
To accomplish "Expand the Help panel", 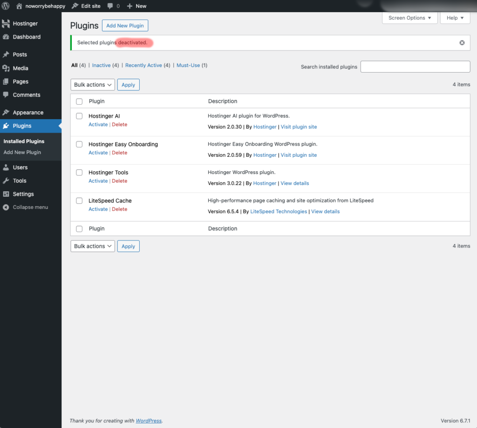I will pyautogui.click(x=455, y=18).
